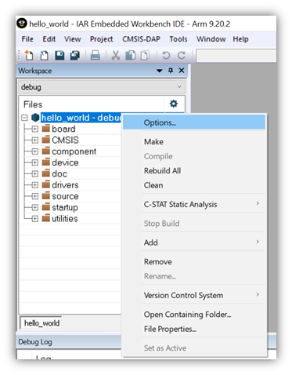Select Rebuild All from the context menu
Viewport: 292px width, 375px height.
point(194,171)
